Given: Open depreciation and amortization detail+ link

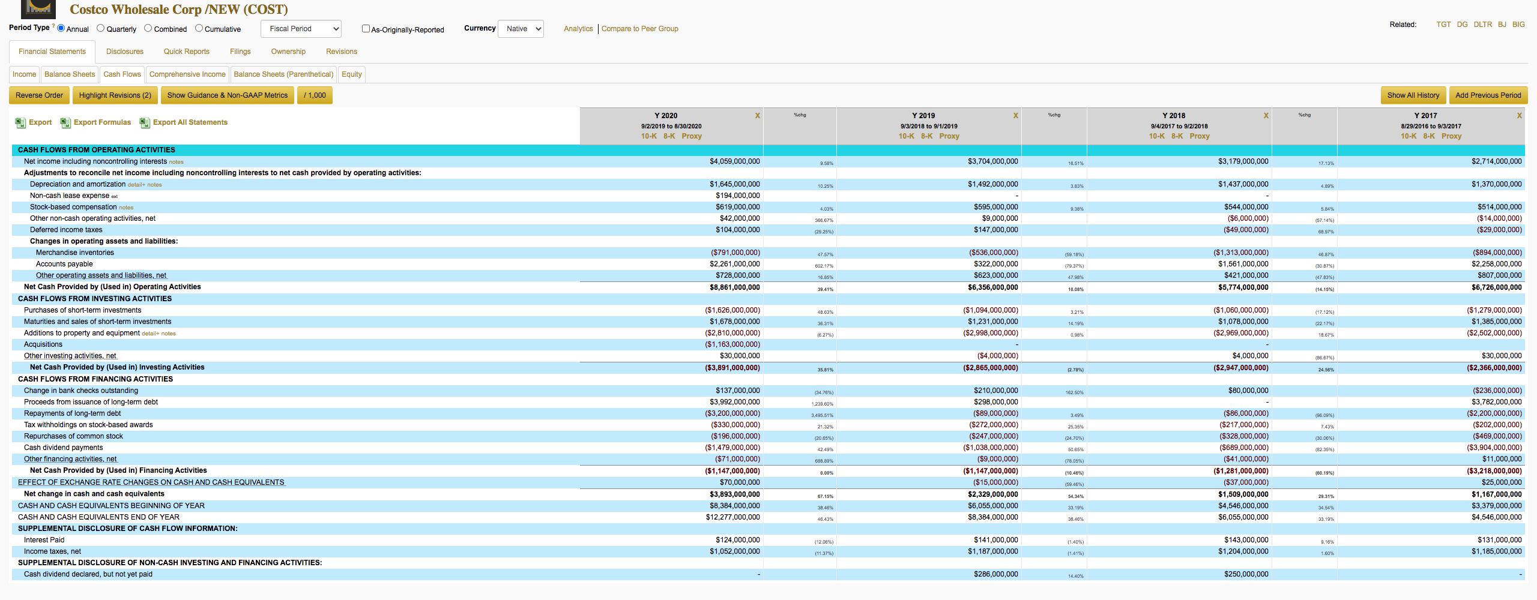Looking at the screenshot, I should tap(136, 185).
